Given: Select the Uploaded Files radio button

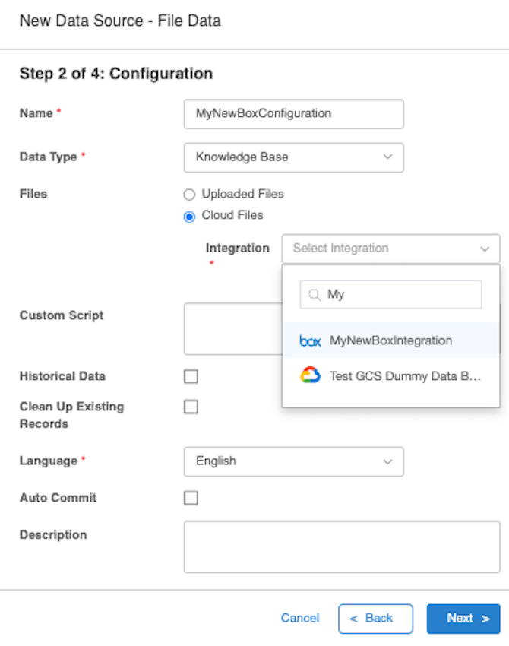Looking at the screenshot, I should pos(189,195).
